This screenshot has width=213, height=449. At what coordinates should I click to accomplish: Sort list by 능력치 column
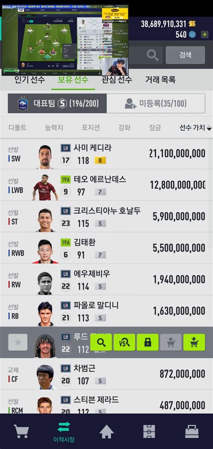[54, 128]
